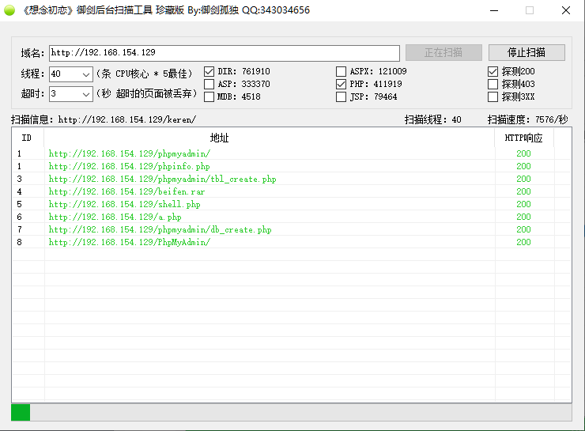Toggle the 探测200 checkbox
Image resolution: width=585 pixels, height=431 pixels.
pos(493,72)
